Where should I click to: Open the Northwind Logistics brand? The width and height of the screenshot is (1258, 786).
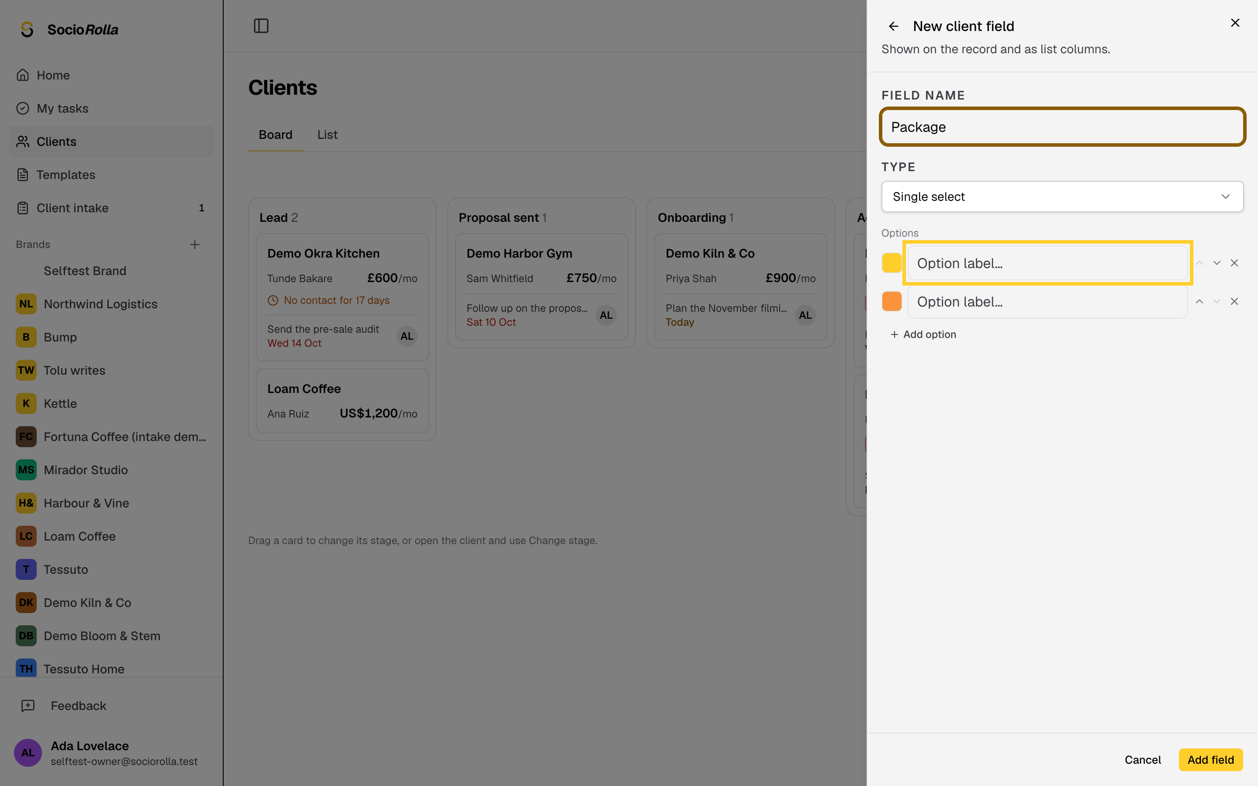click(x=111, y=304)
